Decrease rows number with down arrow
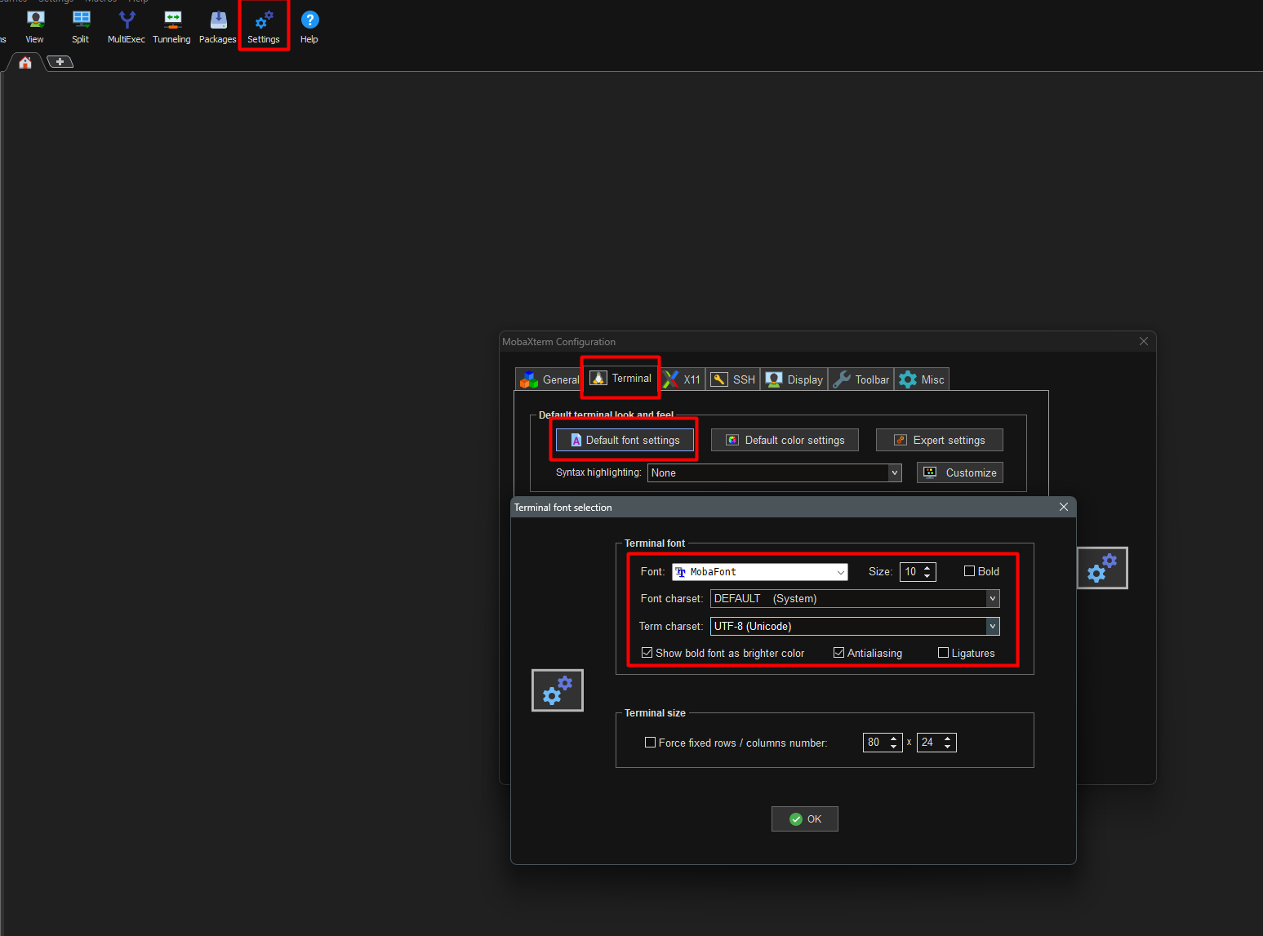1263x936 pixels. 948,747
